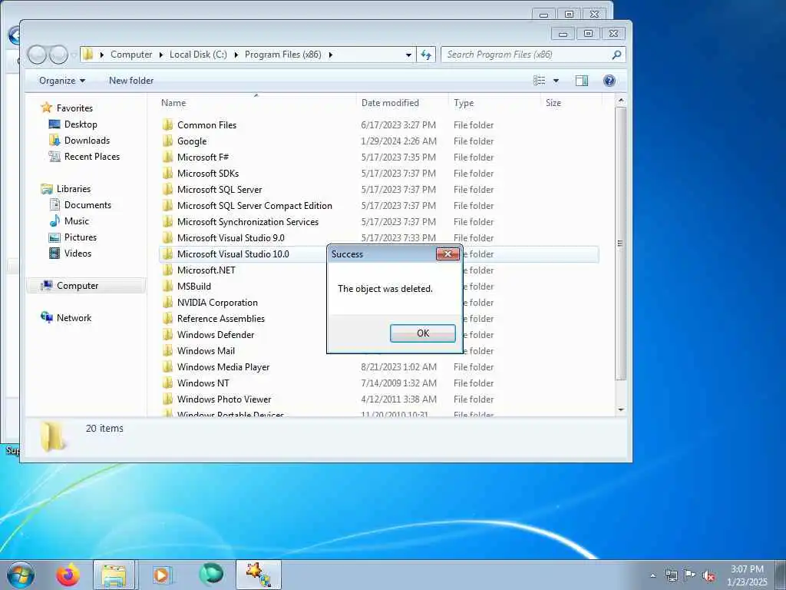Screen dimensions: 786x590
Task: Toggle the preview pane button
Action: (x=582, y=81)
